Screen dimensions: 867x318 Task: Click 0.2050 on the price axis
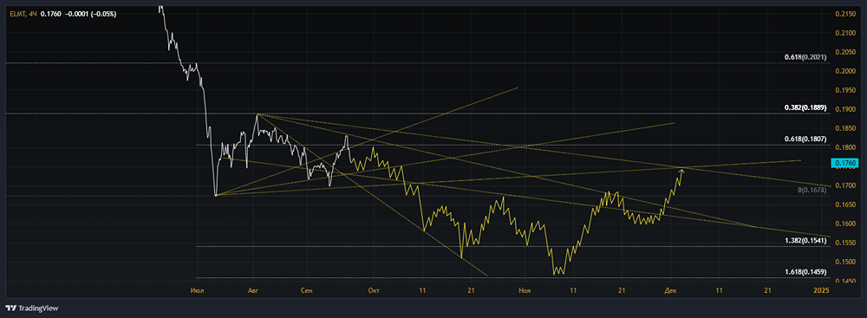(x=846, y=52)
